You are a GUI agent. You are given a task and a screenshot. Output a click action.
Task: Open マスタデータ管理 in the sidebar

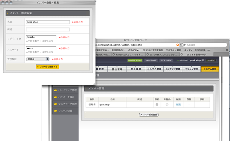point(67,104)
